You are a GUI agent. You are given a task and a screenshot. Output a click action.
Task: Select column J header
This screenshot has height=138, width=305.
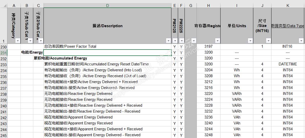[262, 6]
